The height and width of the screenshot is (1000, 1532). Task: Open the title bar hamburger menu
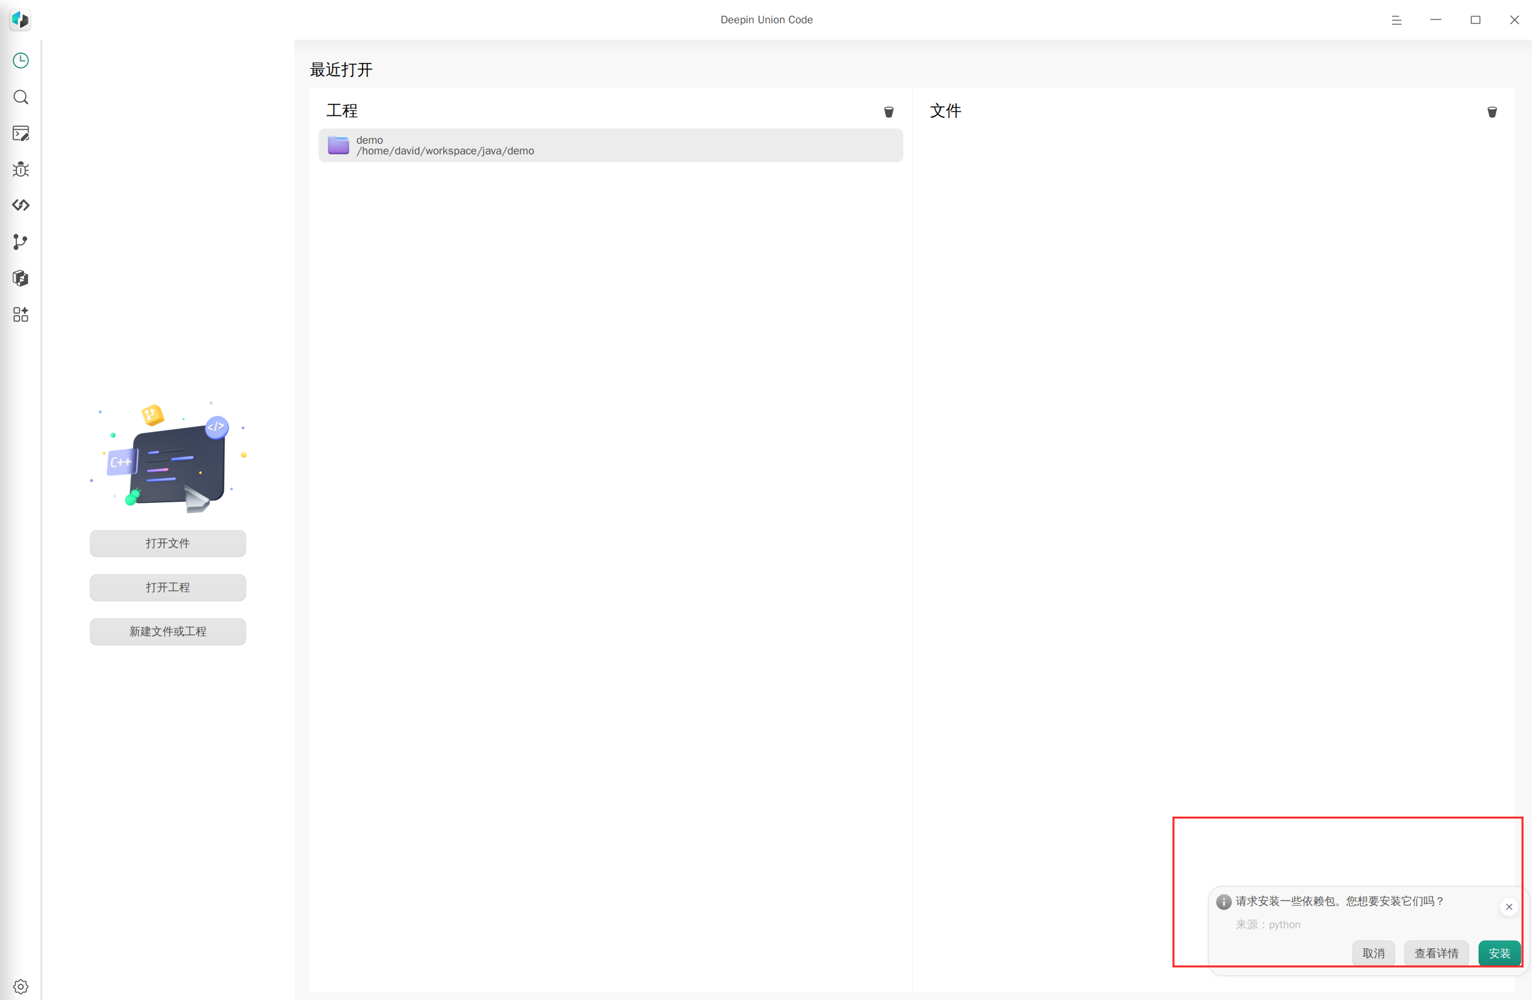pyautogui.click(x=1396, y=20)
